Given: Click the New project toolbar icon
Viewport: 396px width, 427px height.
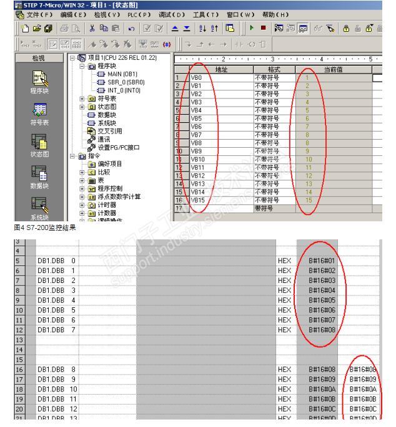Looking at the screenshot, I should tap(25, 28).
